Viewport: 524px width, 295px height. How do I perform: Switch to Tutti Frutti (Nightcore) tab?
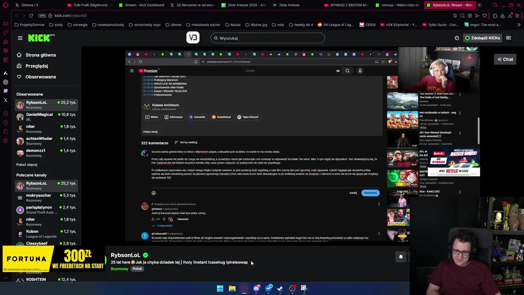pos(90,5)
